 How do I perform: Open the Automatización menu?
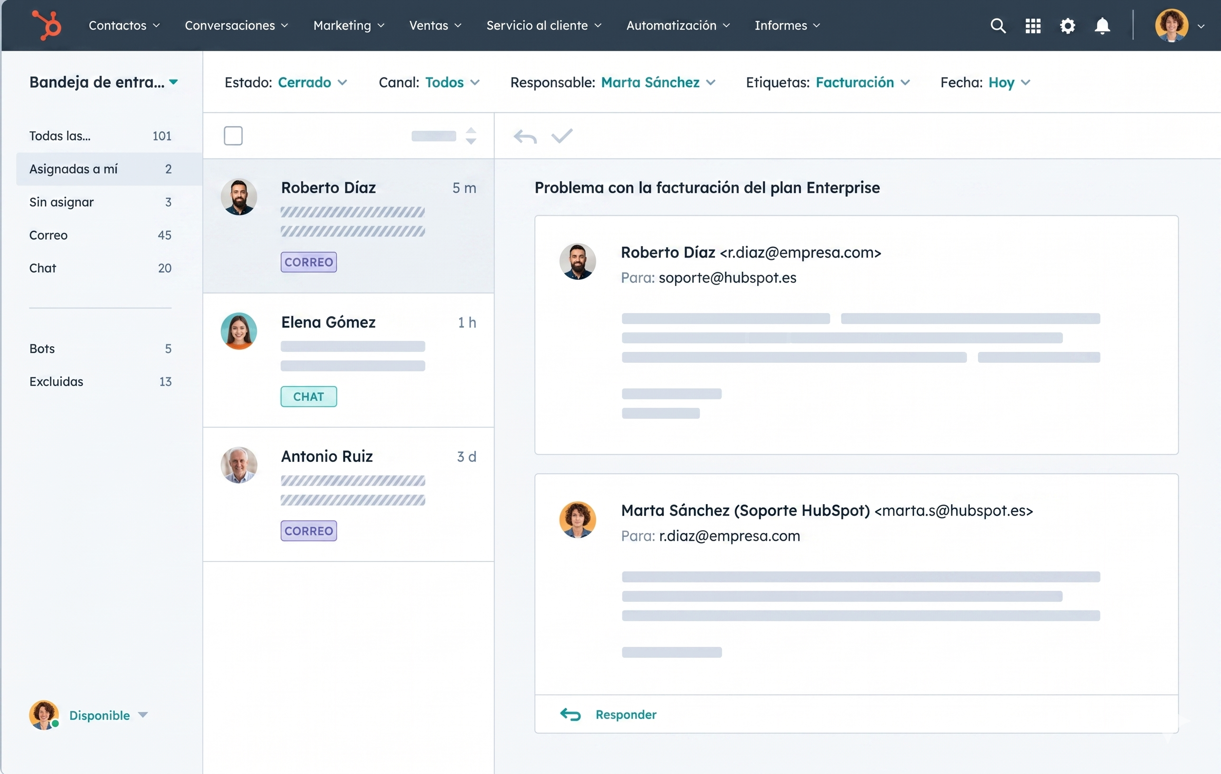(678, 25)
